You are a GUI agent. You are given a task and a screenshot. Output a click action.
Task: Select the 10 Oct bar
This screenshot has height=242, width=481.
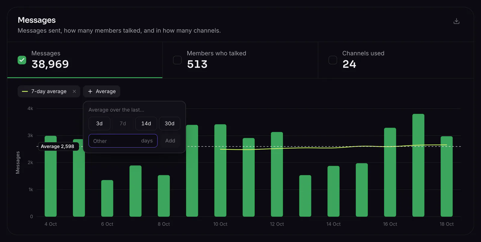(x=220, y=171)
